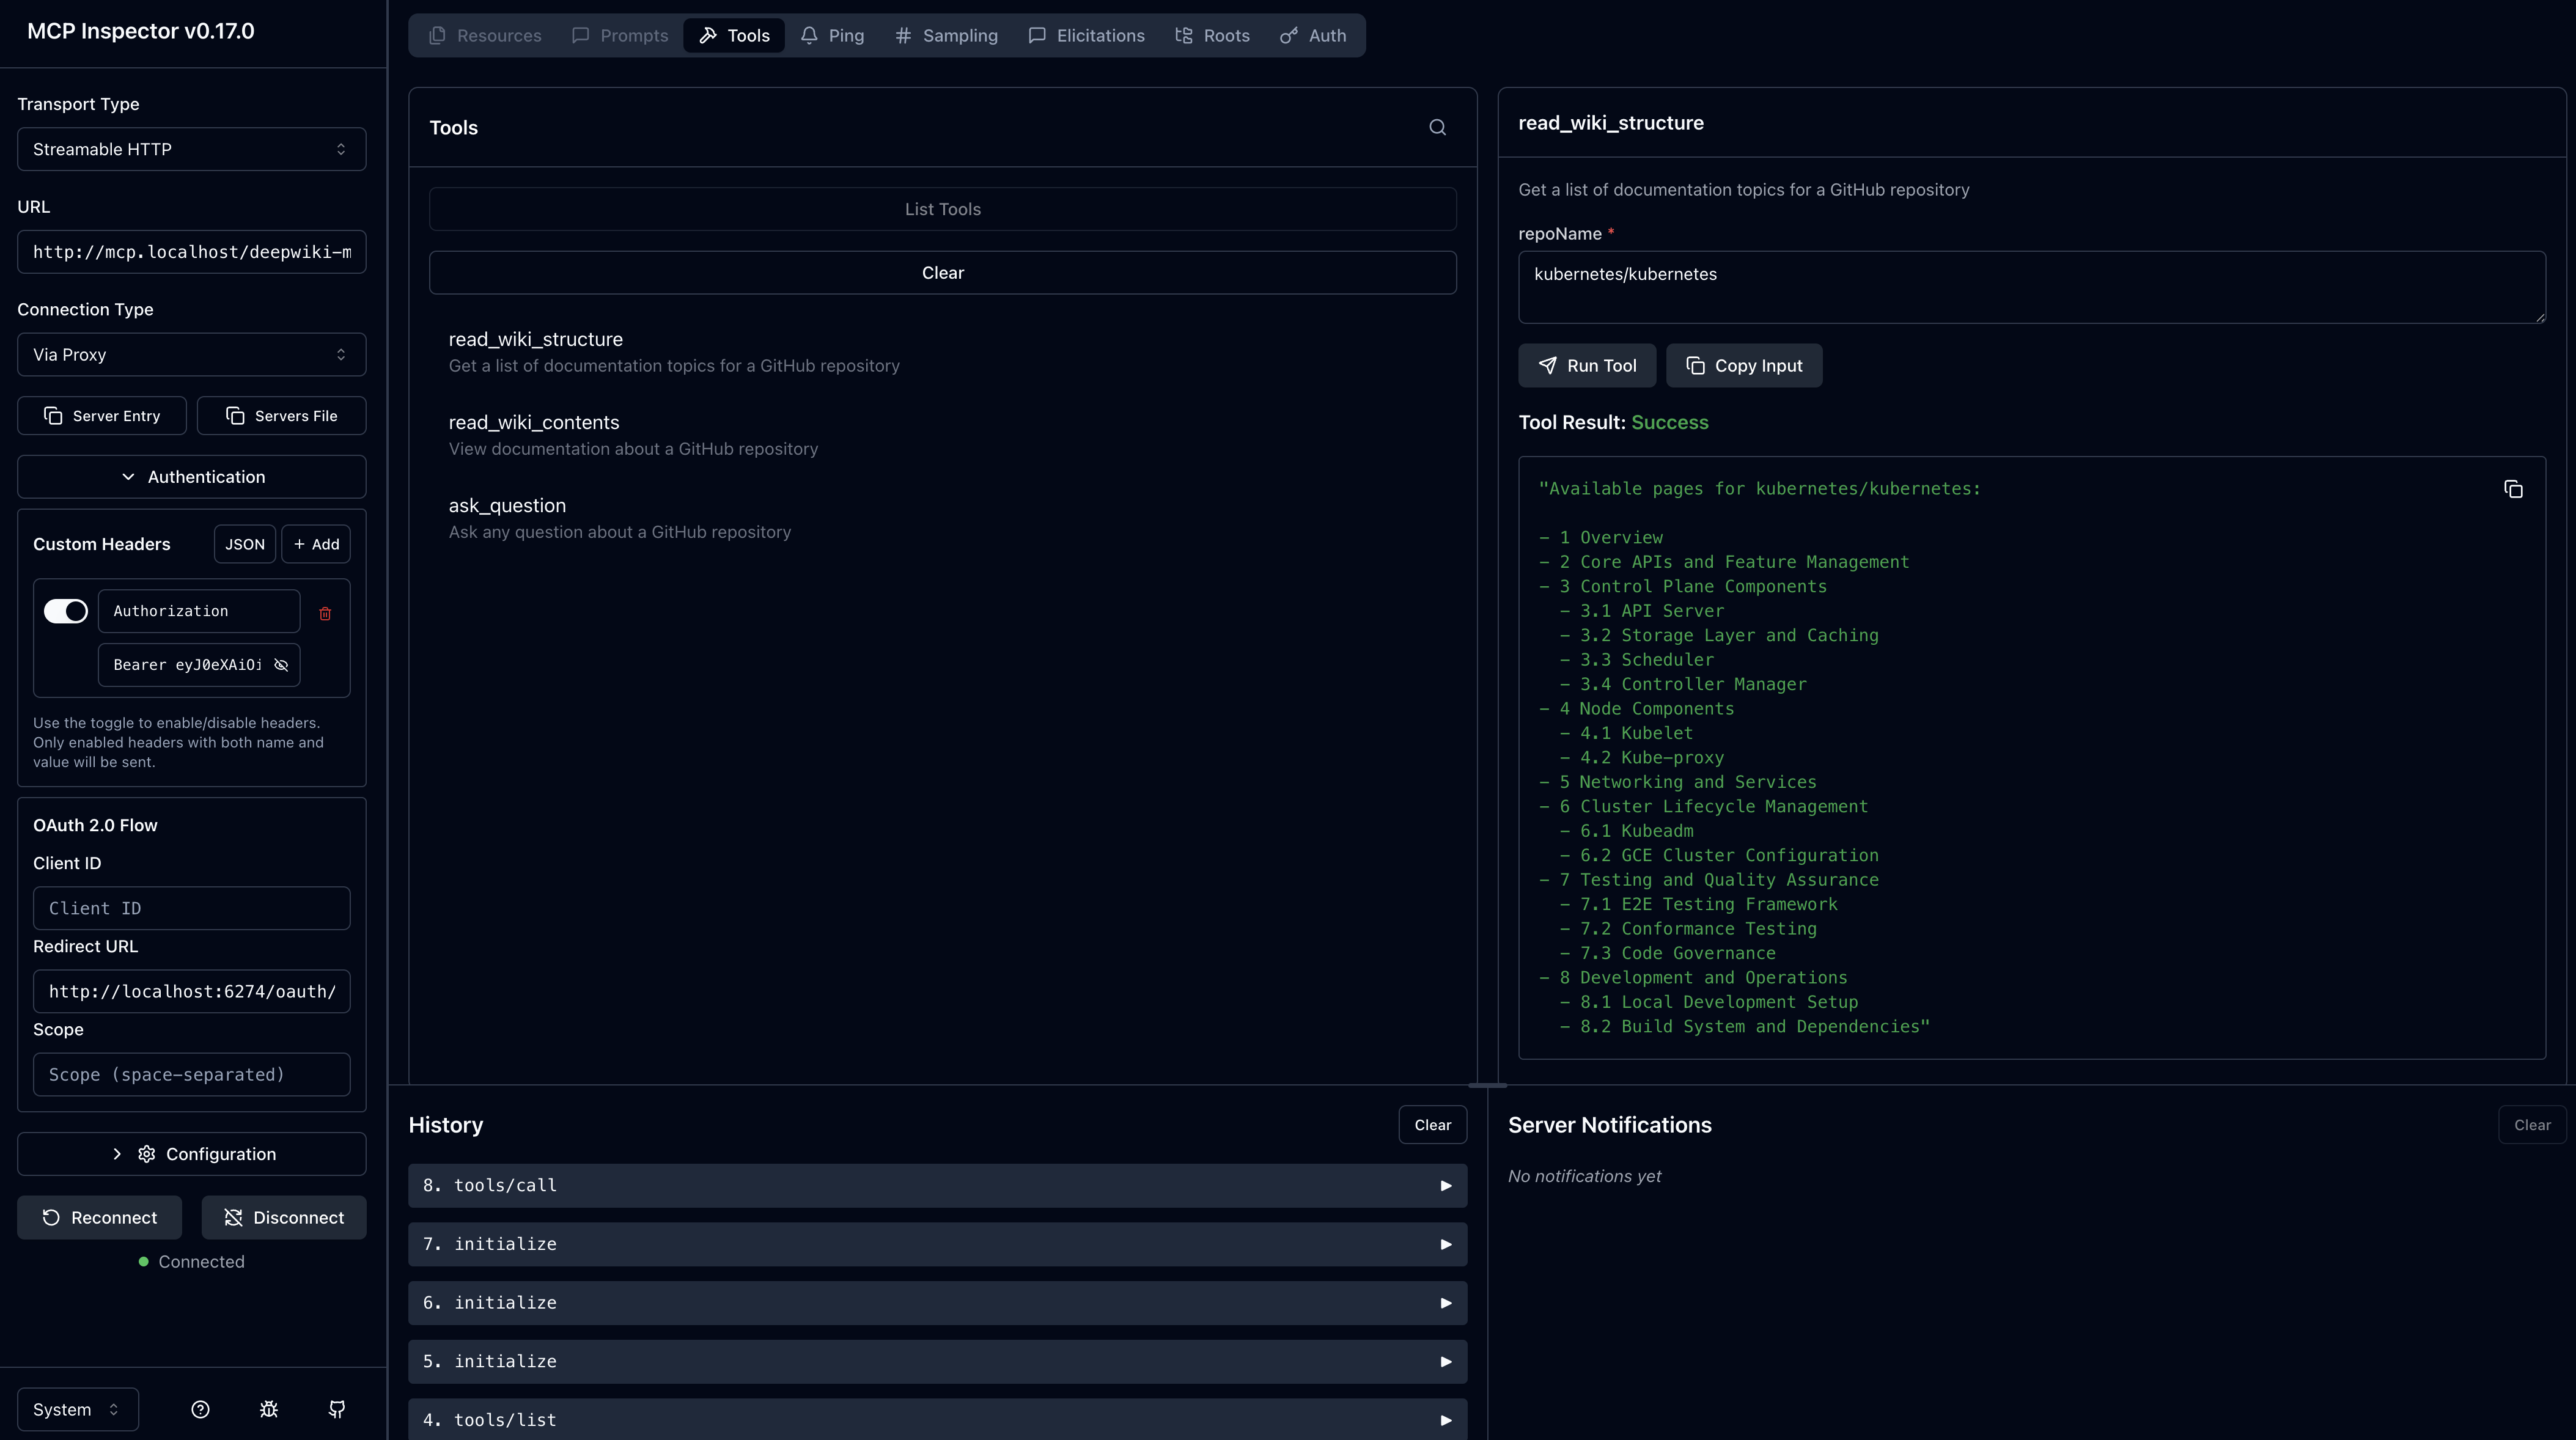Open the Connection Type Via Proxy dropdown
The height and width of the screenshot is (1440, 2576).
191,354
